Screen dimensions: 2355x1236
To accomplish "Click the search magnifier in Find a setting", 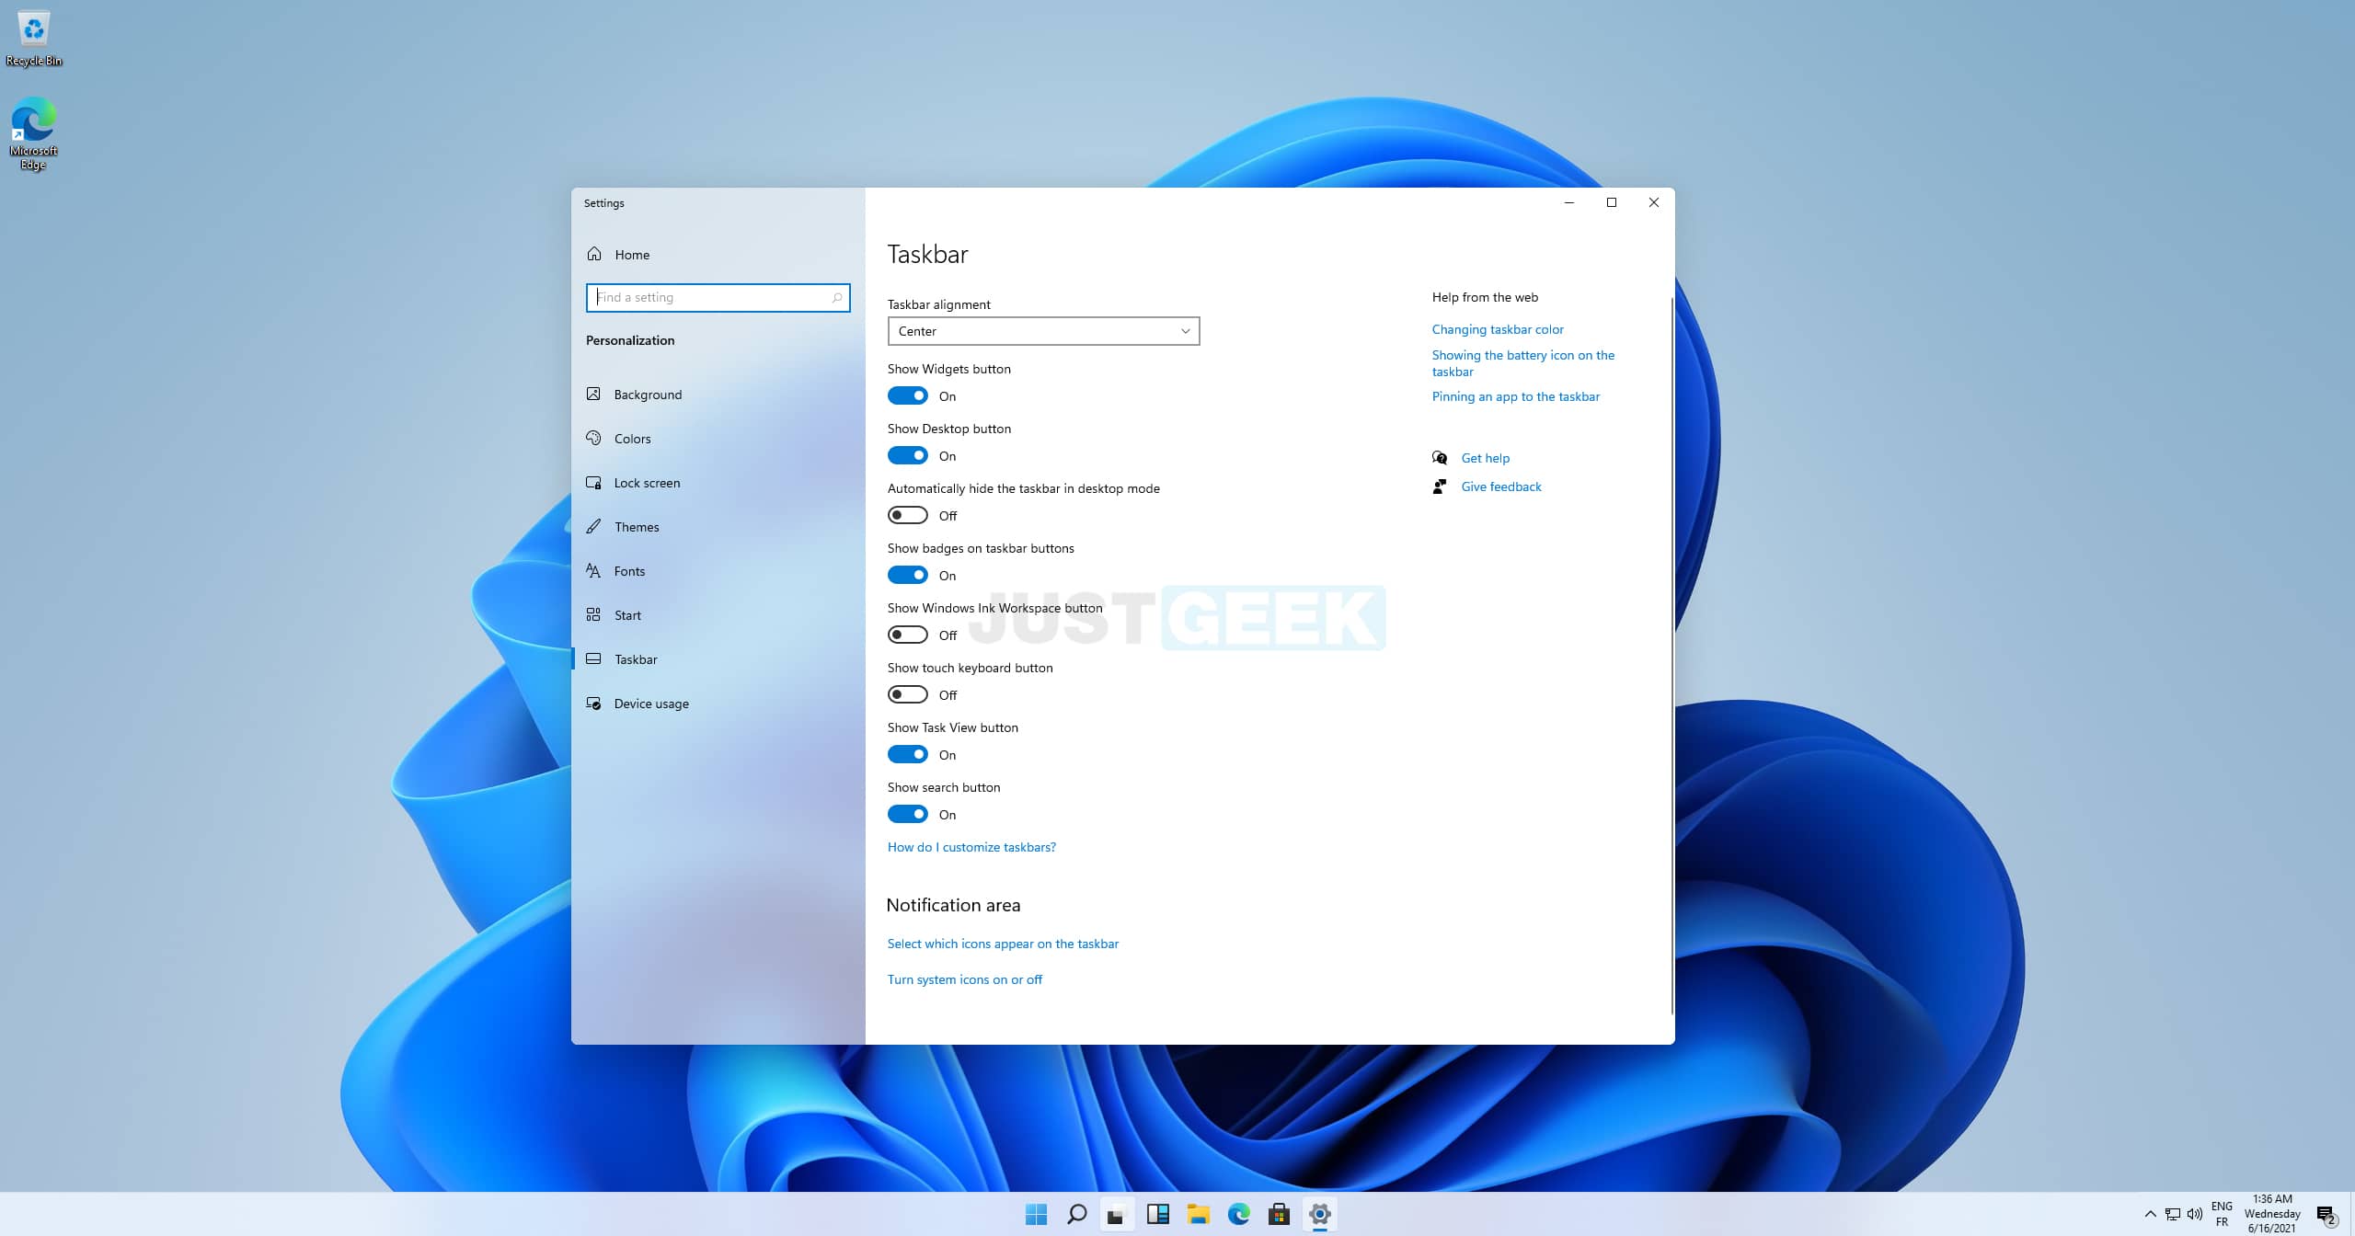I will coord(836,297).
